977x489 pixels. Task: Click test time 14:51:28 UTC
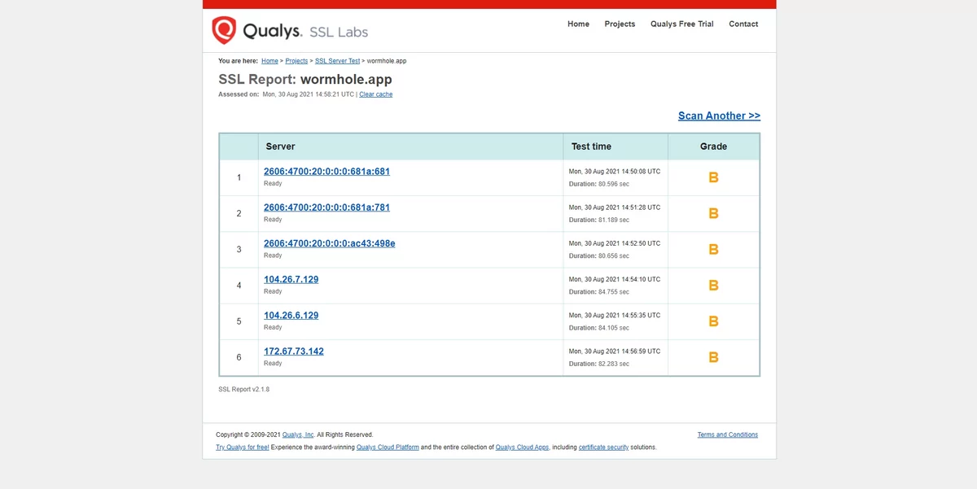click(x=615, y=207)
